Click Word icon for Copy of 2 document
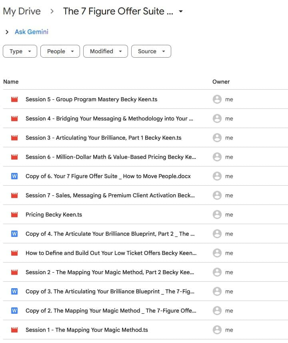Image resolution: width=288 pixels, height=343 pixels. pos(14,311)
